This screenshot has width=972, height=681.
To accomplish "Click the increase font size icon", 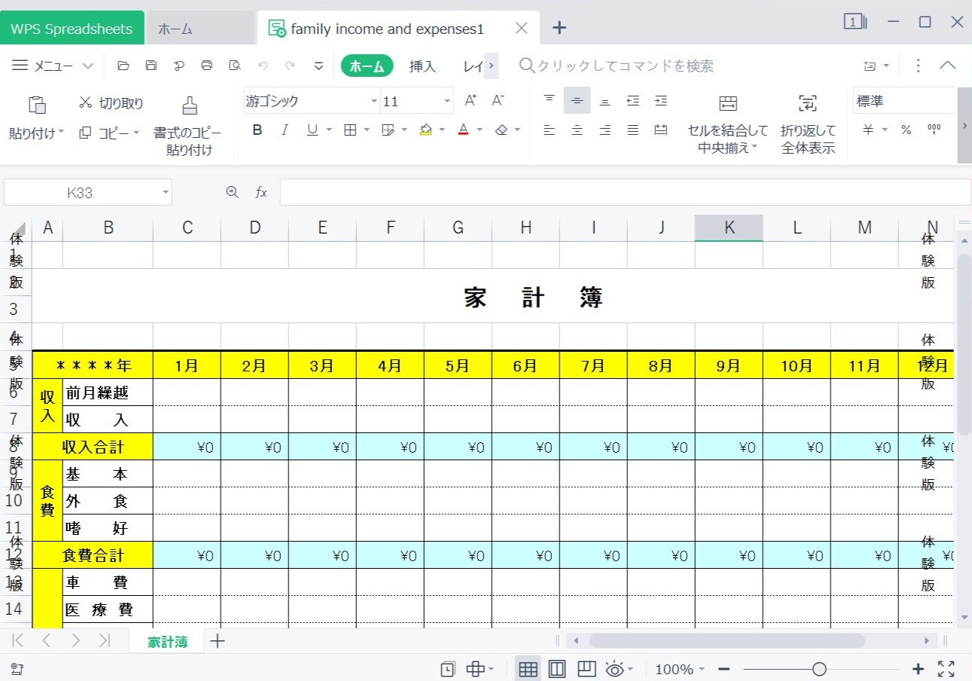I will (470, 100).
